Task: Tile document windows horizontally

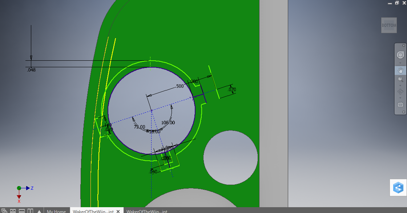Action: tap(22, 211)
